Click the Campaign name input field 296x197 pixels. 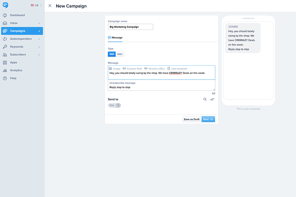tap(131, 27)
